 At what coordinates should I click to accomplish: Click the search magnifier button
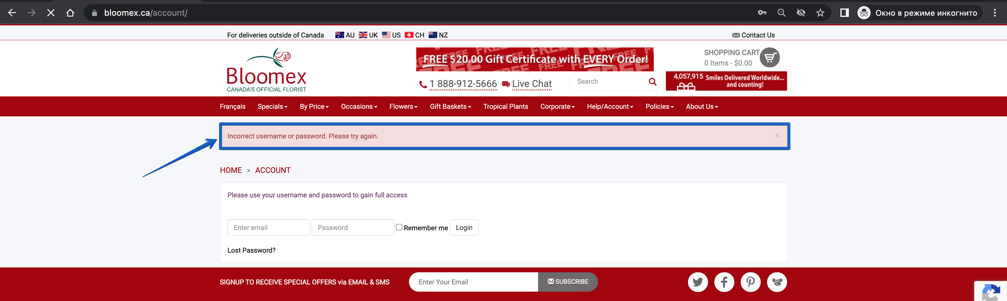coord(653,82)
